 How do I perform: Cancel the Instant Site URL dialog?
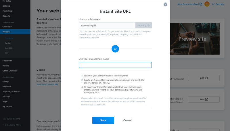pos(127,120)
